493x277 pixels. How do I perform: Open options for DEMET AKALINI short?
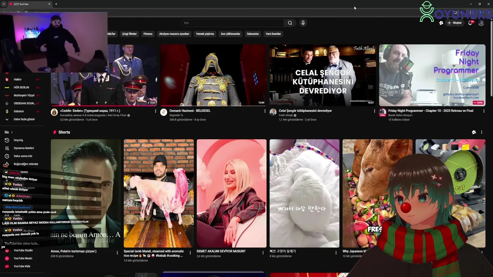point(263,253)
